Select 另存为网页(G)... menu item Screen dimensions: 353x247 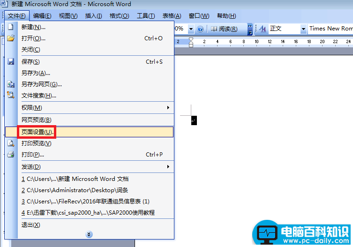click(x=90, y=84)
